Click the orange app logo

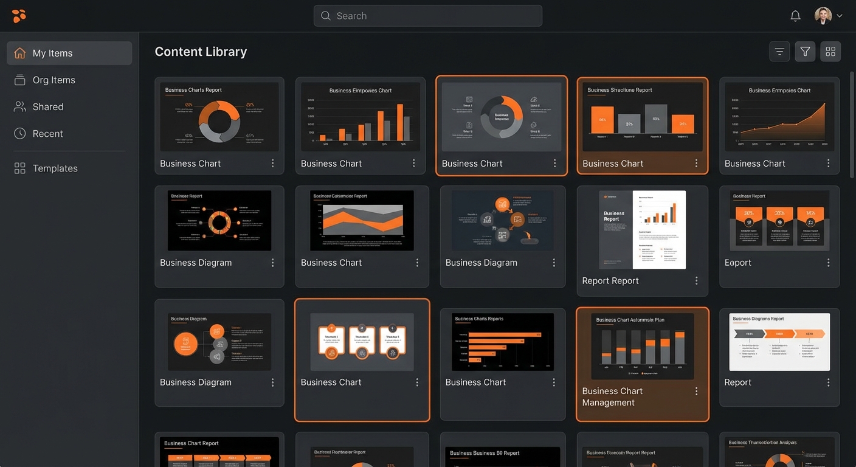19,16
